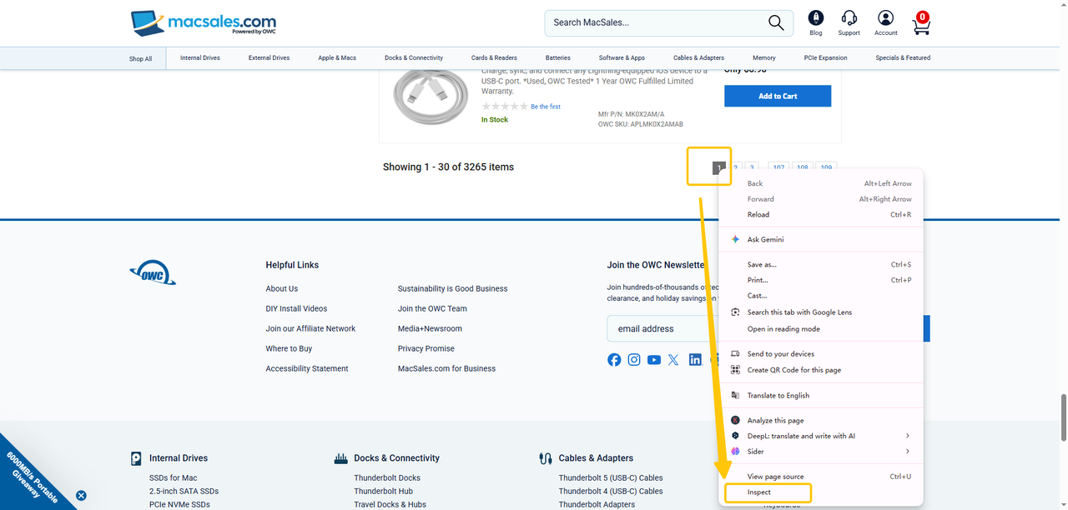The height and width of the screenshot is (510, 1068).
Task: Click the search magnifier icon
Action: click(776, 22)
